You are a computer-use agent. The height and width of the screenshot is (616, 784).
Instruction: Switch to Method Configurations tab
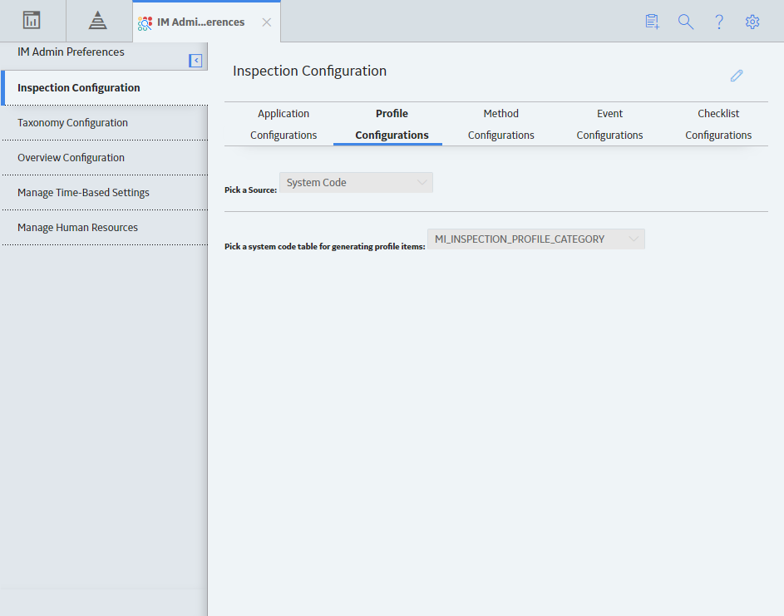pyautogui.click(x=501, y=125)
